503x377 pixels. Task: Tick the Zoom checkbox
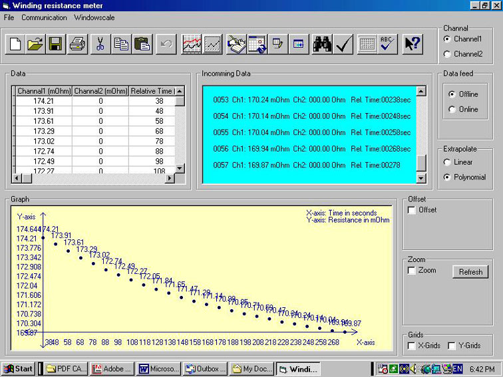click(412, 270)
